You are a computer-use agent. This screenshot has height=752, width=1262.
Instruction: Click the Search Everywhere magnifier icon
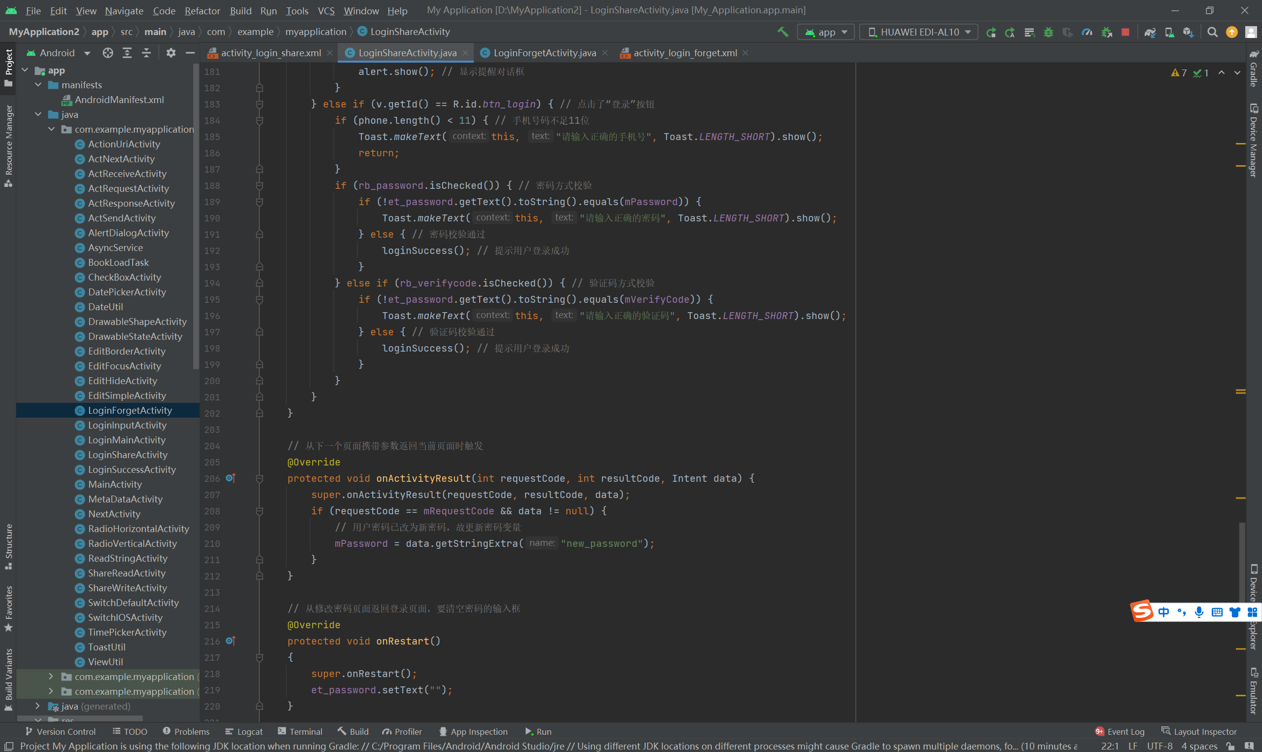(1212, 32)
